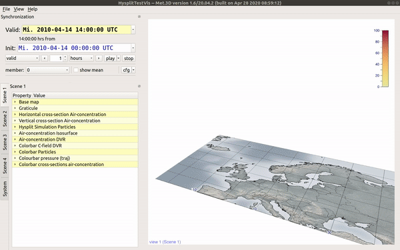The width and height of the screenshot is (400, 250).
Task: Switch to the Scene 1 tab
Action: point(5,95)
